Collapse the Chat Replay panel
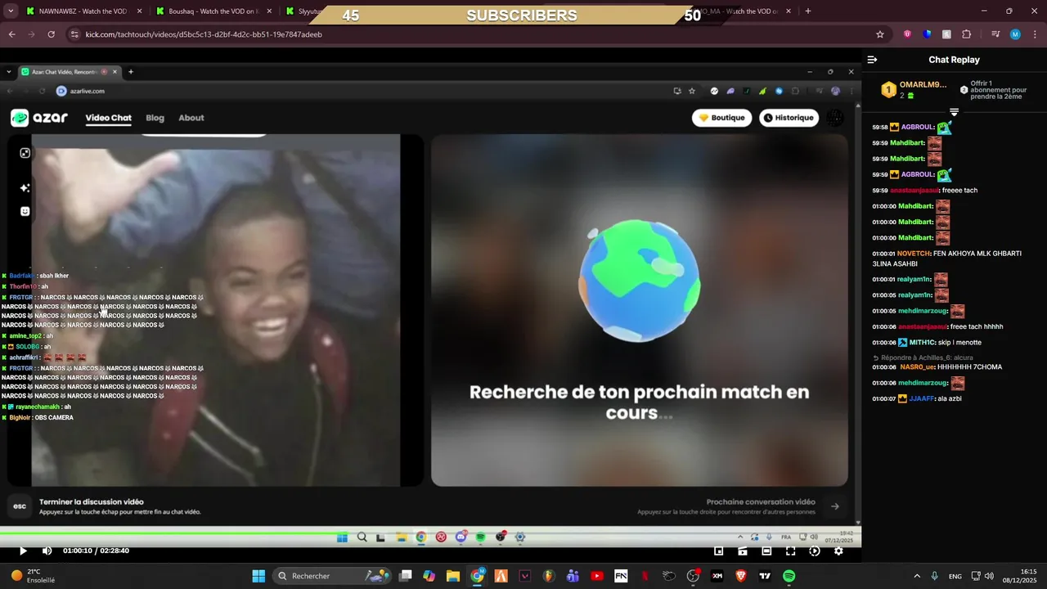This screenshot has height=589, width=1047. coord(872,60)
